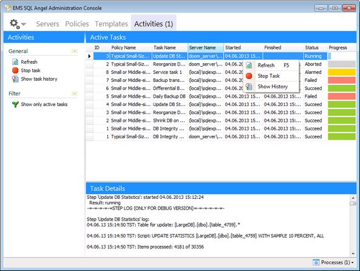Click row selector of Service task 1

click(89, 72)
